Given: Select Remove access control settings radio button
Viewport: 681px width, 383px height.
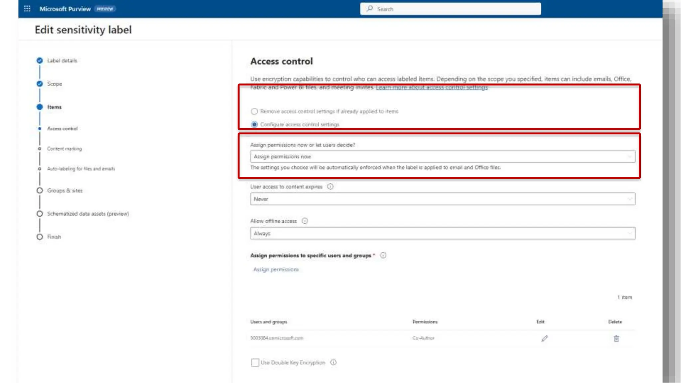Looking at the screenshot, I should click(x=254, y=111).
